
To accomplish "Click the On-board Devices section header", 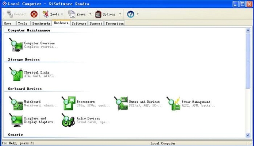I will tap(25, 89).
